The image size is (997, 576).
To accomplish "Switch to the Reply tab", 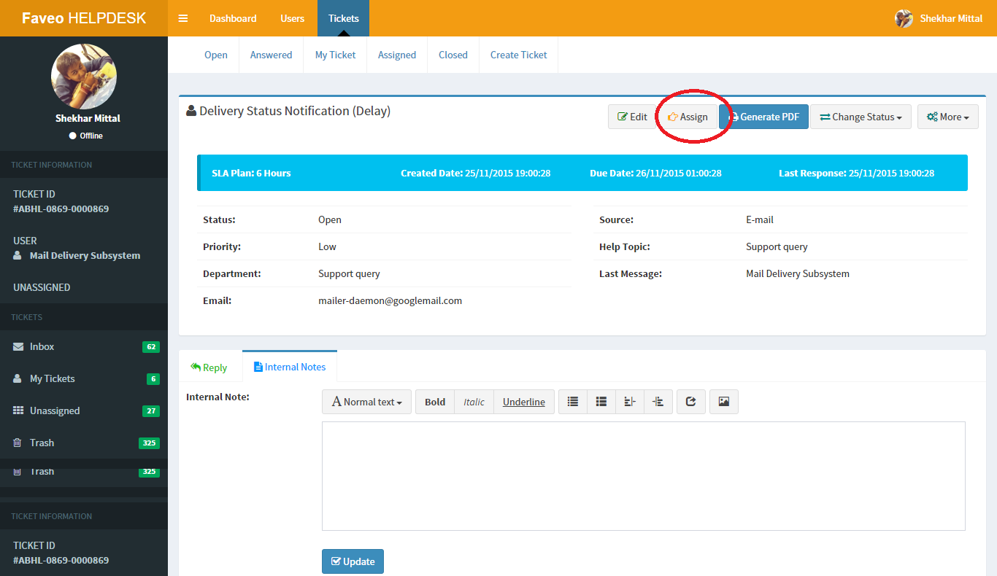I will (x=209, y=367).
